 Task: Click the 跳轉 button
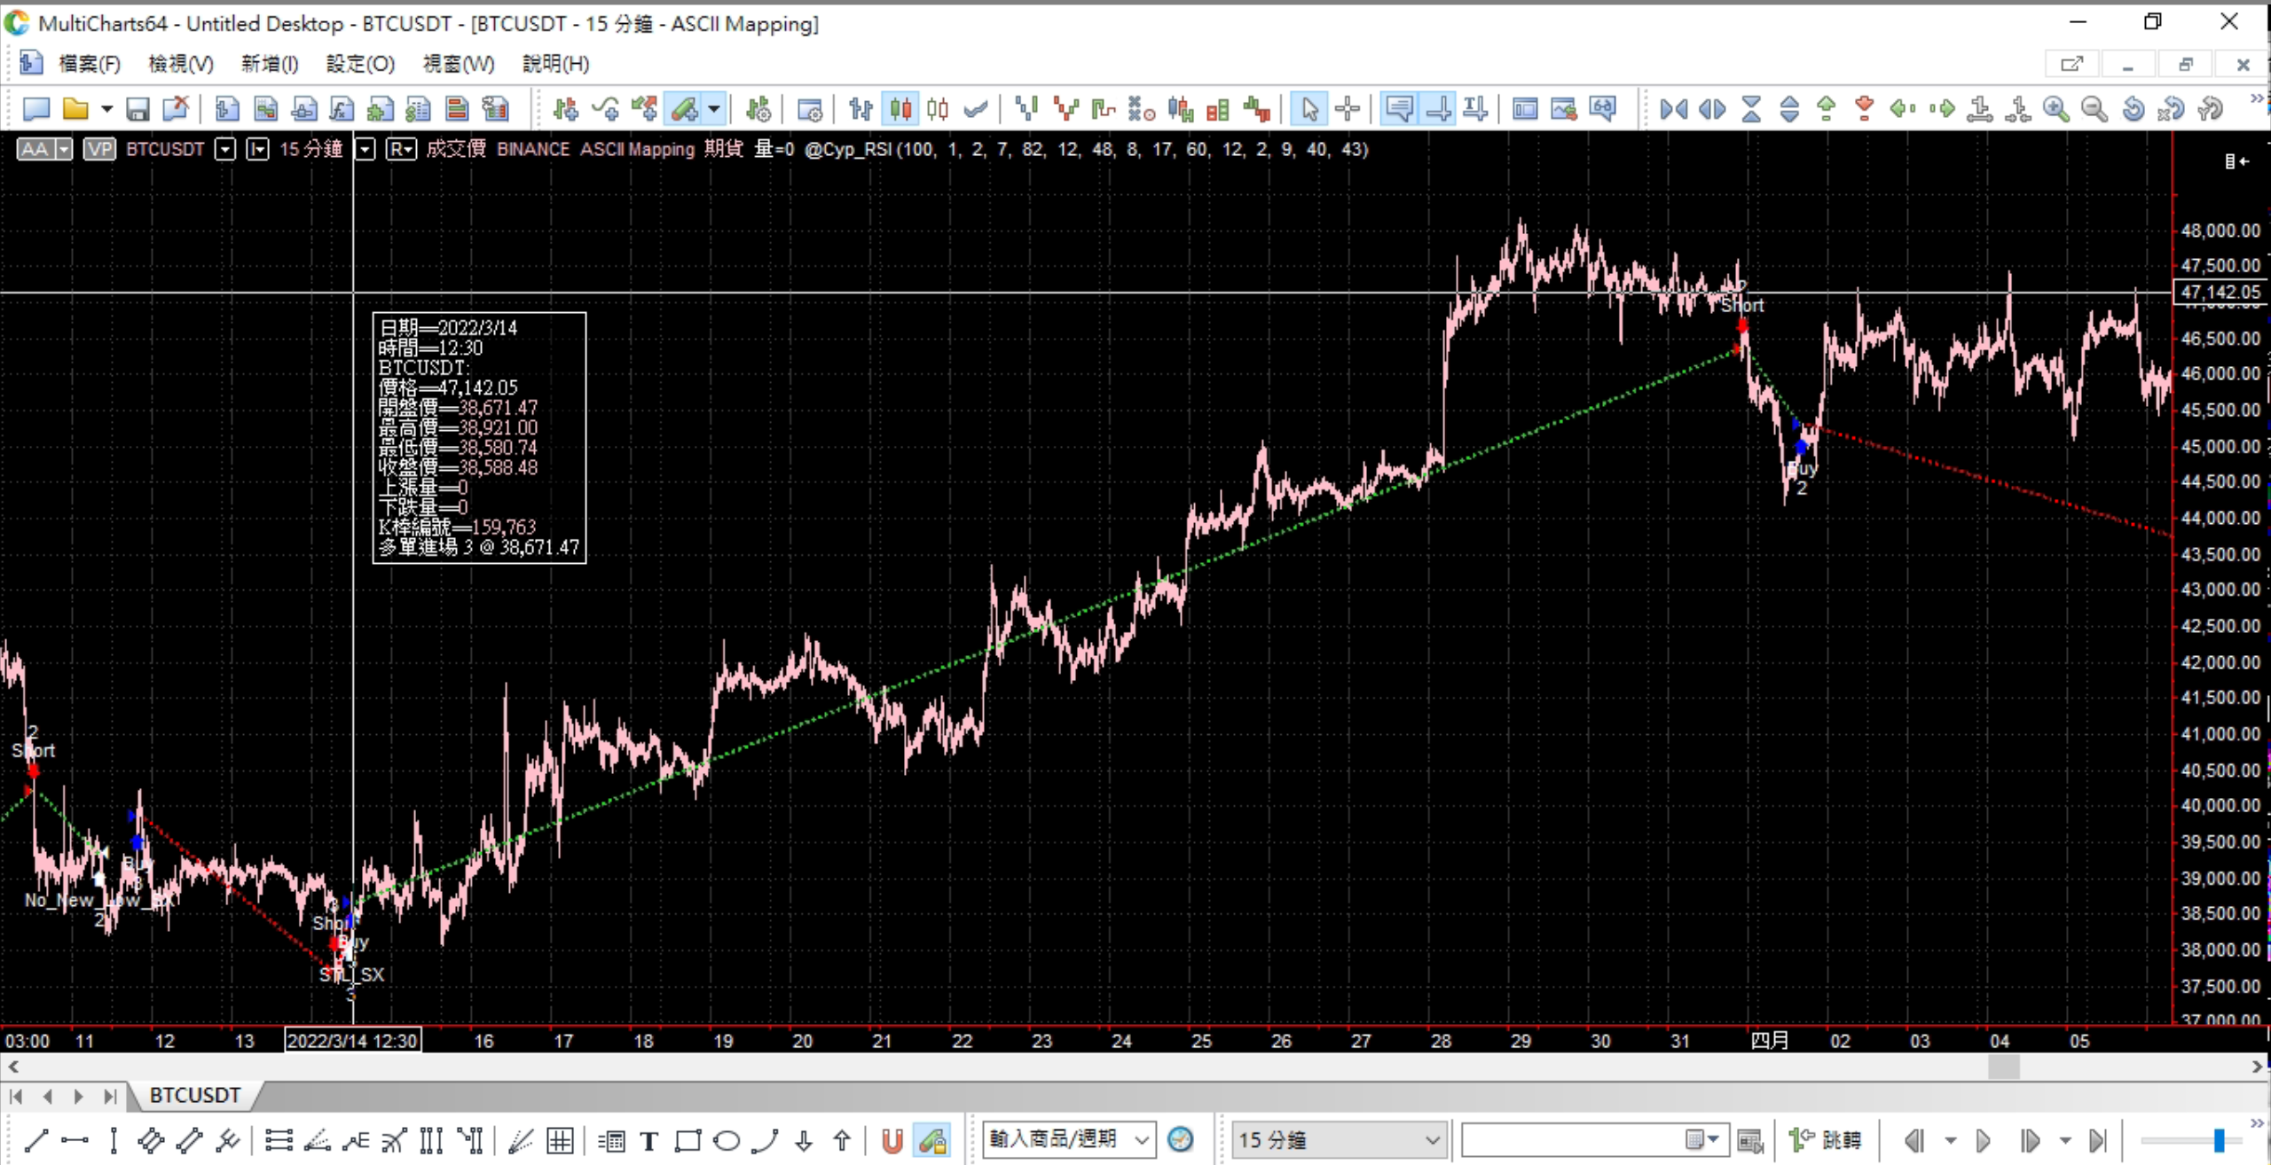[x=1826, y=1140]
